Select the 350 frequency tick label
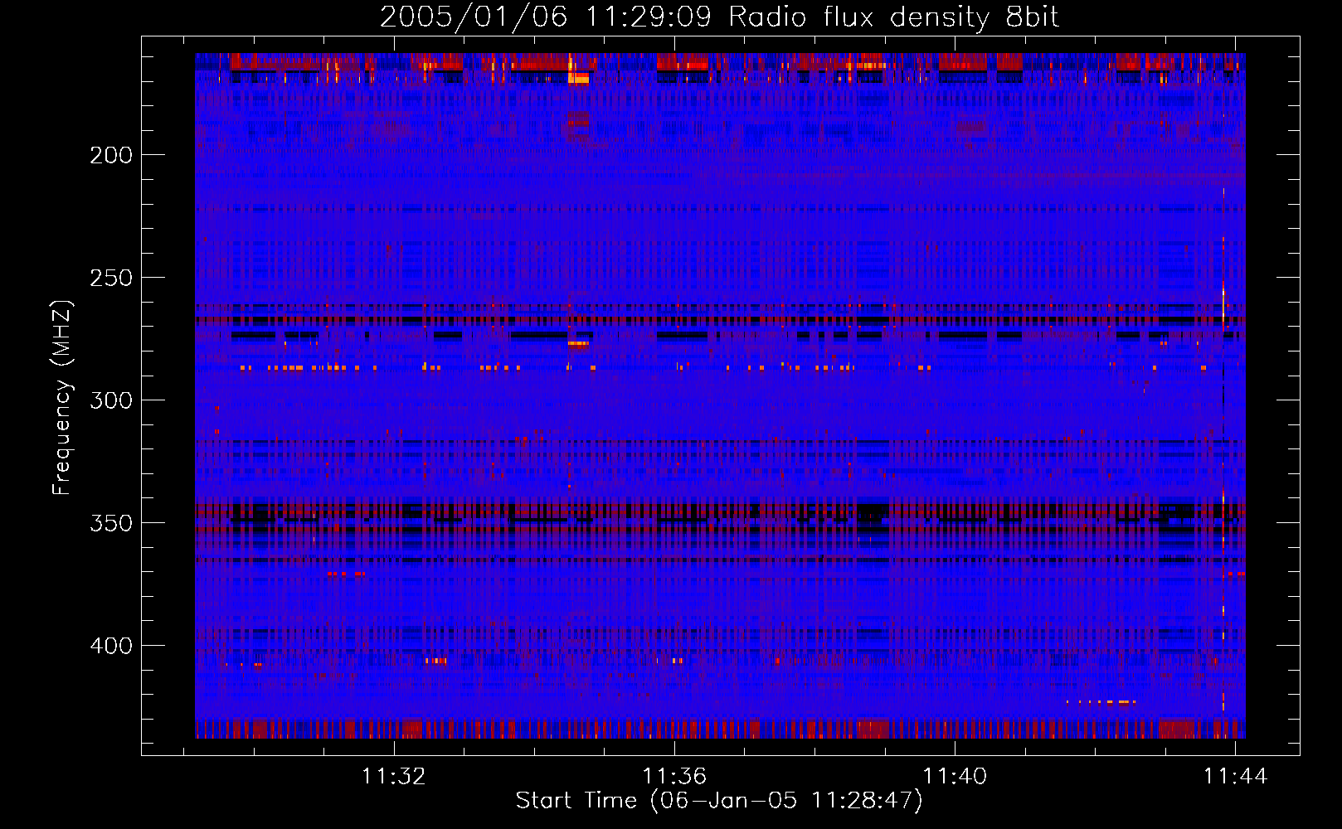 pyautogui.click(x=111, y=523)
